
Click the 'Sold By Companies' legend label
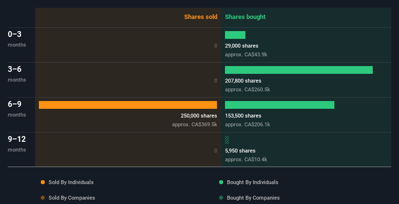pyautogui.click(x=72, y=198)
